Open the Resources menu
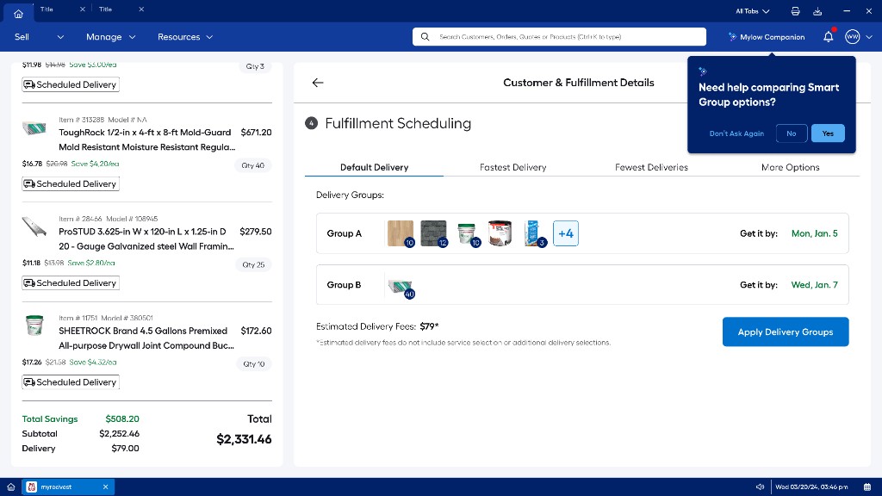The image size is (882, 496). tap(185, 37)
